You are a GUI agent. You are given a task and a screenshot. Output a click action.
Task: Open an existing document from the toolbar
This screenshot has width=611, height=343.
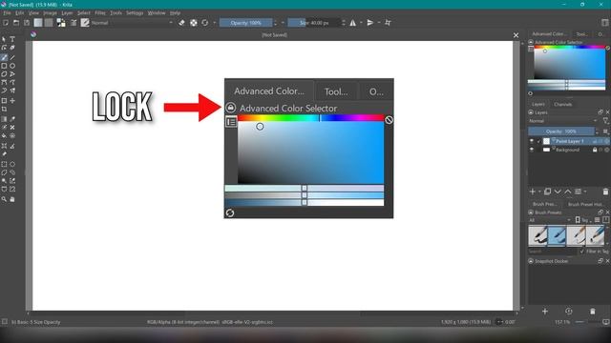coord(16,23)
